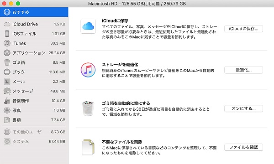Click the 8.73 GB size value
The height and width of the screenshot is (164, 274).
[58, 132]
